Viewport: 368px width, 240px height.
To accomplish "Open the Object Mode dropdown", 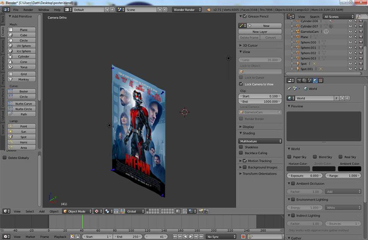I will 77,211.
